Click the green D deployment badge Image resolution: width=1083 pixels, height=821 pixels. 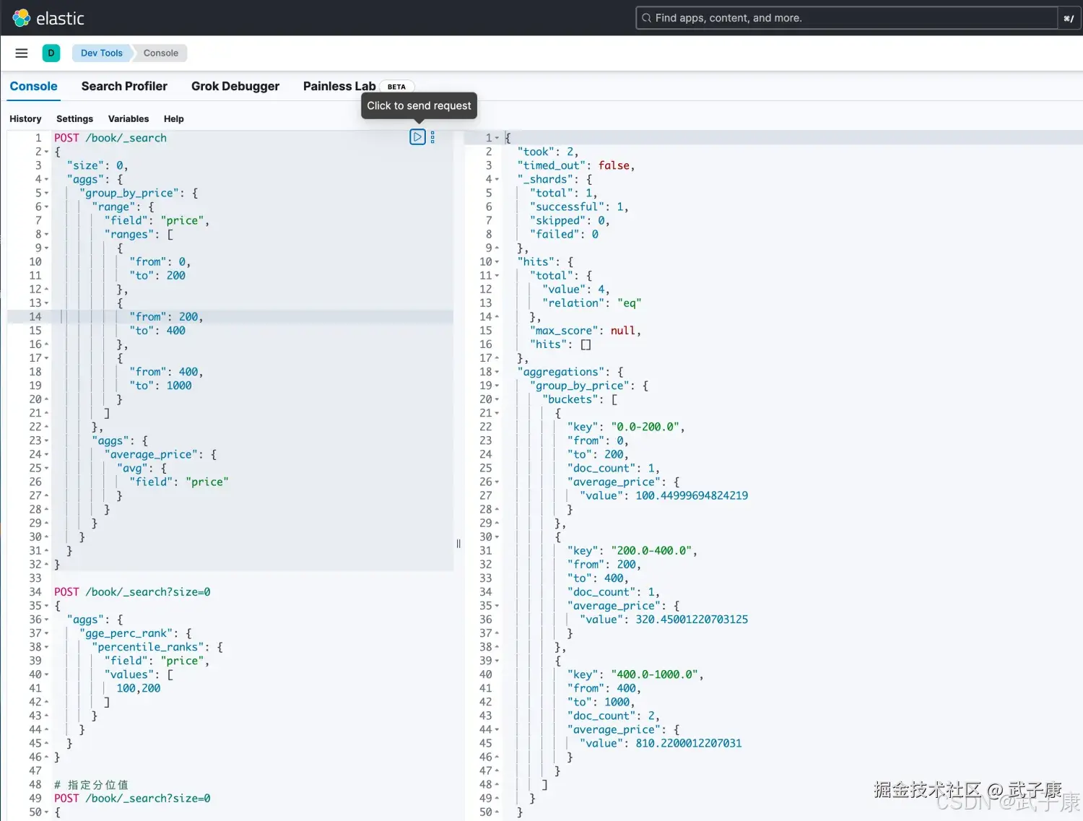click(51, 53)
